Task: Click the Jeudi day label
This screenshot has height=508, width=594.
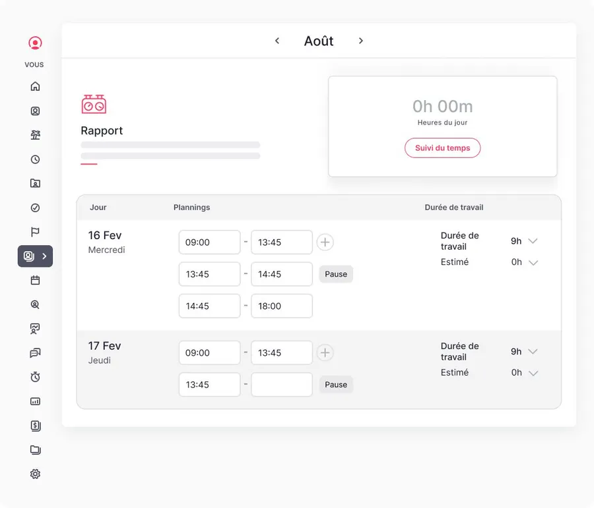Action: click(x=99, y=360)
